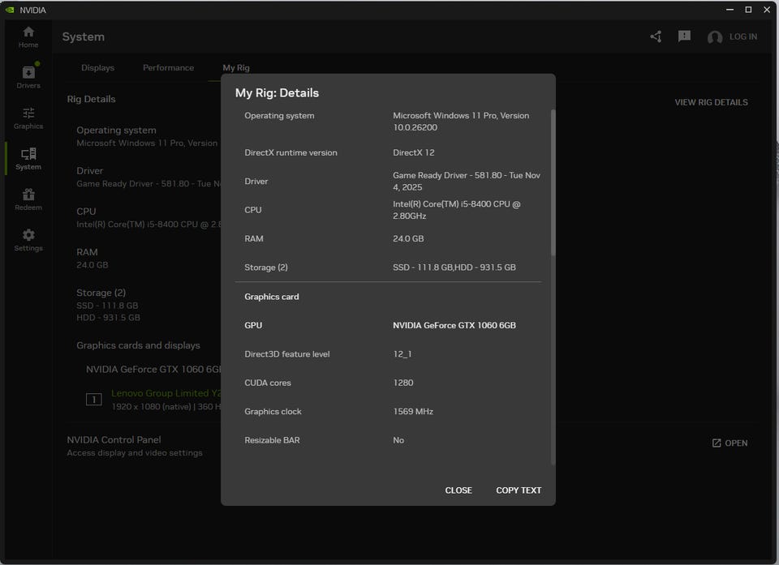The image size is (779, 565).
Task: Click the NVIDIA logo in title bar
Action: [x=9, y=10]
